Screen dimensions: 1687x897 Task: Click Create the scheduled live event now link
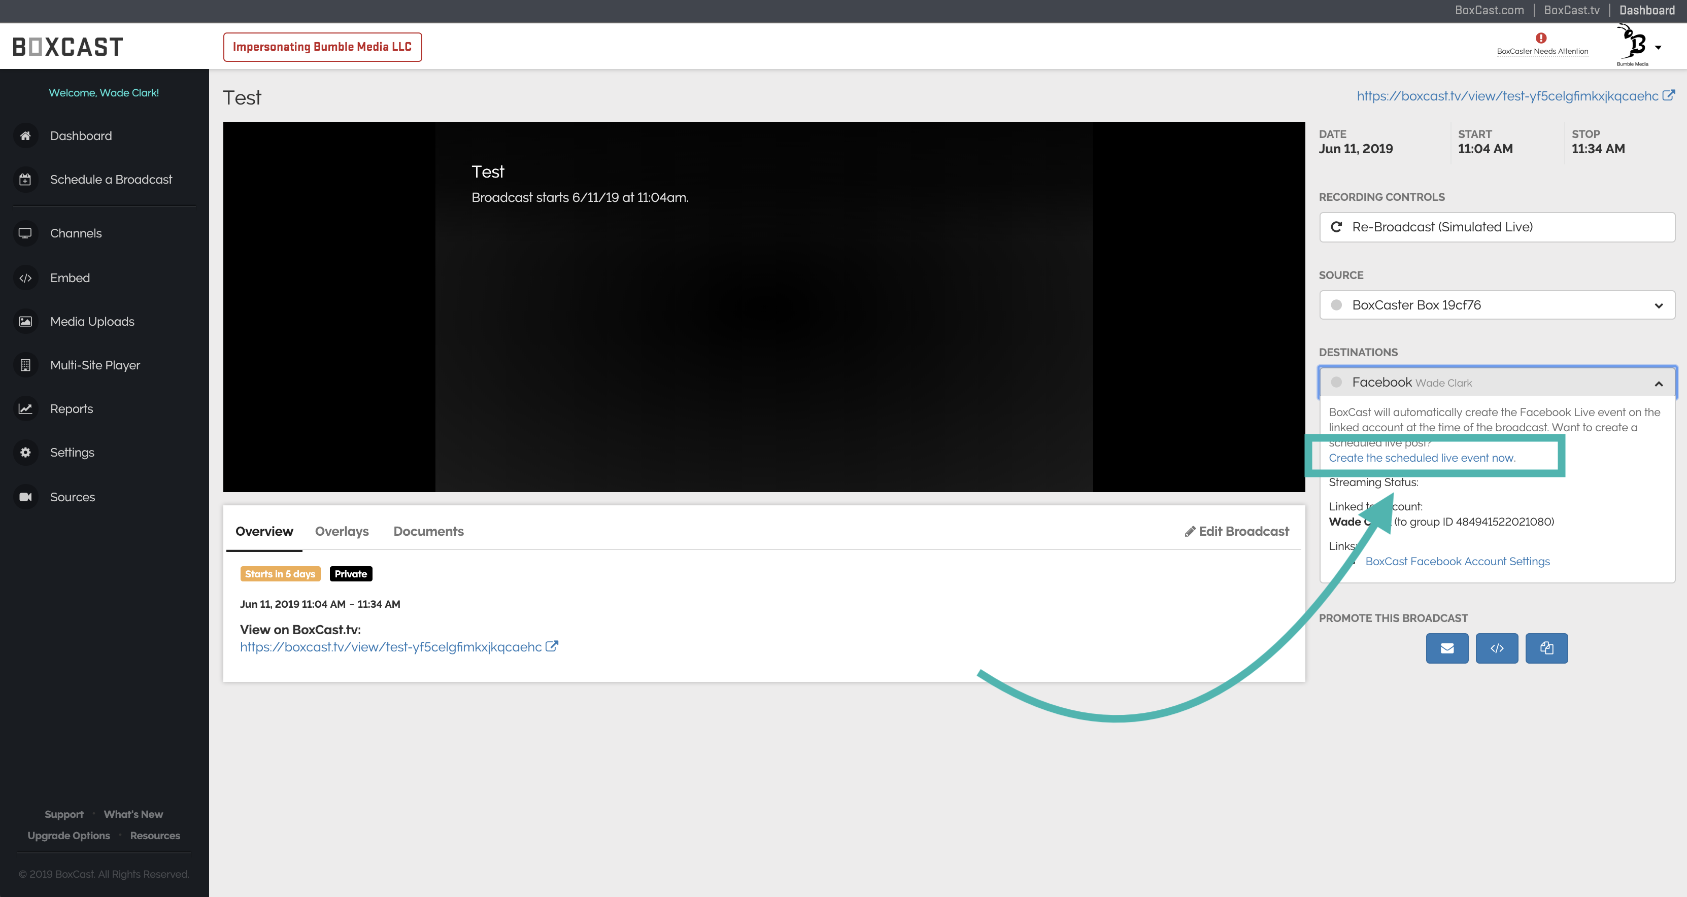click(1422, 458)
